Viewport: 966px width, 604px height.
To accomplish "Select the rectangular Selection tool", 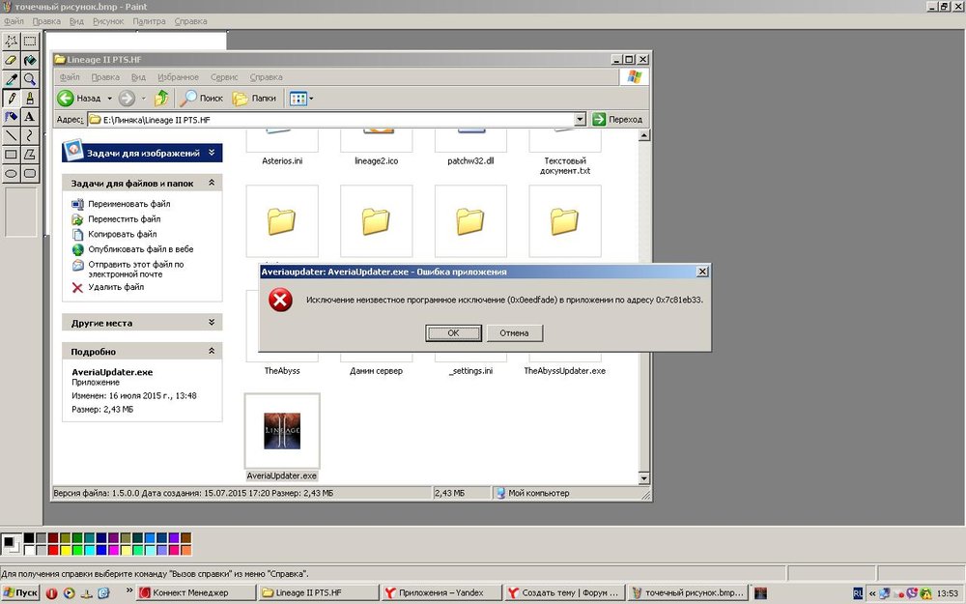I will (30, 42).
